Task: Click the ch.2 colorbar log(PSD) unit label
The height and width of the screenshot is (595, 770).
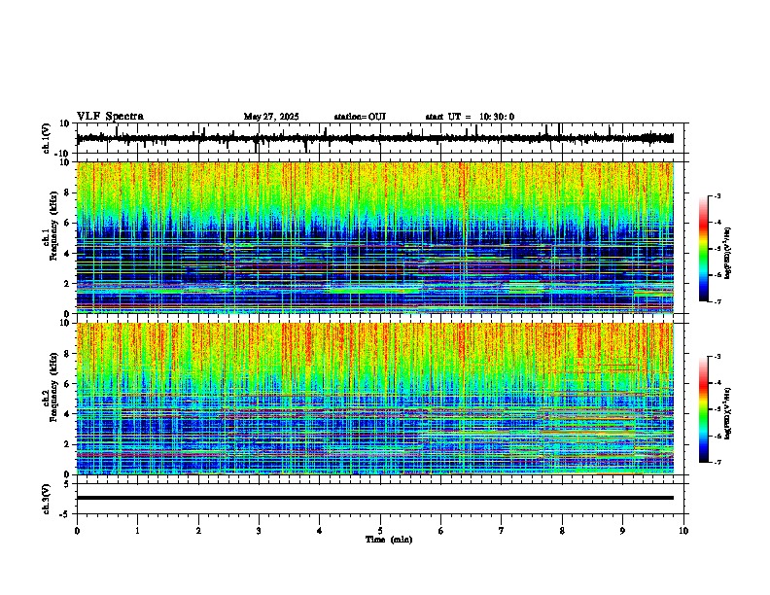Action: pyautogui.click(x=728, y=414)
